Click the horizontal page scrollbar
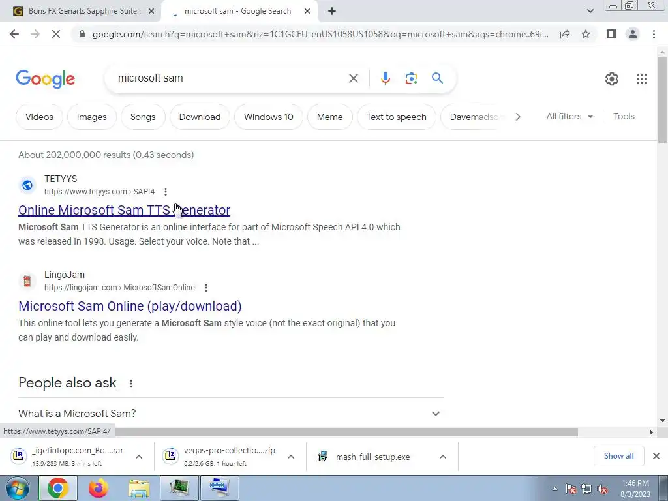 [346, 432]
